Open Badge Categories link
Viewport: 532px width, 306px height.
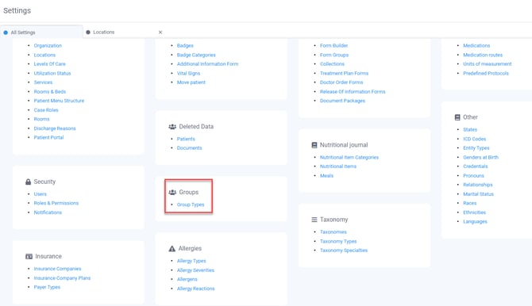pos(196,55)
